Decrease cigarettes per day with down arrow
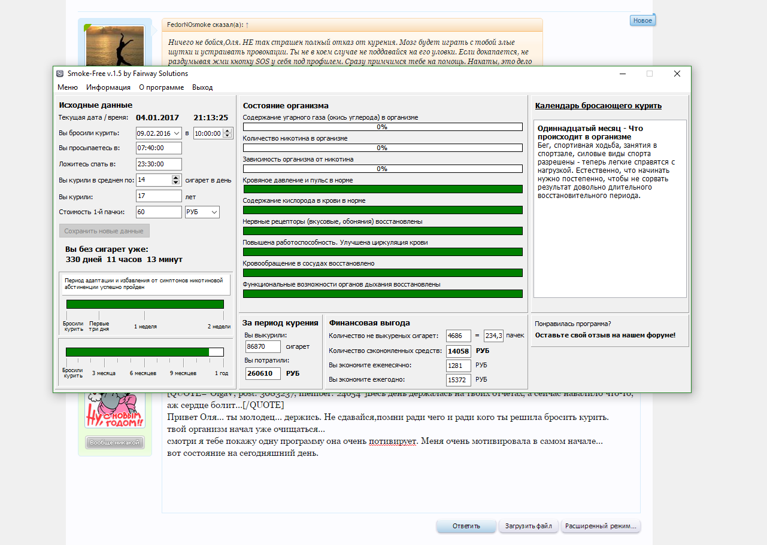Viewport: 767px width, 545px height. tap(176, 182)
